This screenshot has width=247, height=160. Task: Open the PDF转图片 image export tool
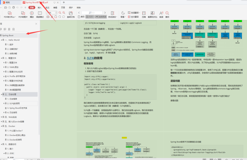(23, 14)
